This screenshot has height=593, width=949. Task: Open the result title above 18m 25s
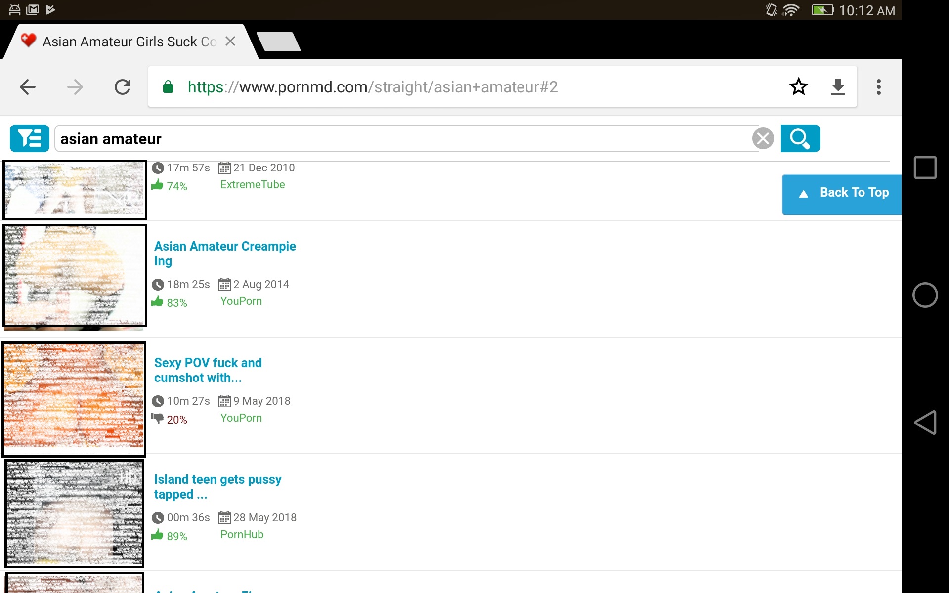coord(225,254)
